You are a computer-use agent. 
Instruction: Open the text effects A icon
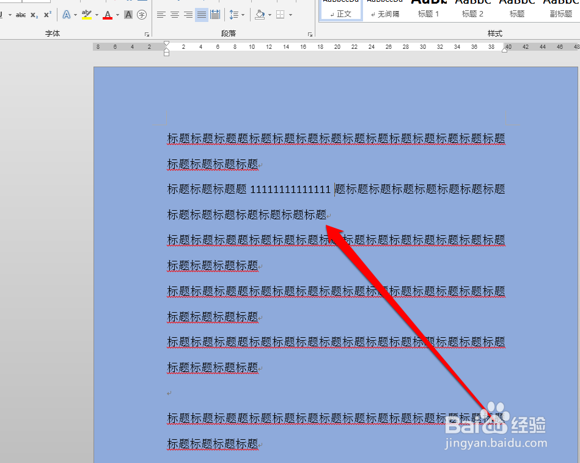click(x=66, y=15)
